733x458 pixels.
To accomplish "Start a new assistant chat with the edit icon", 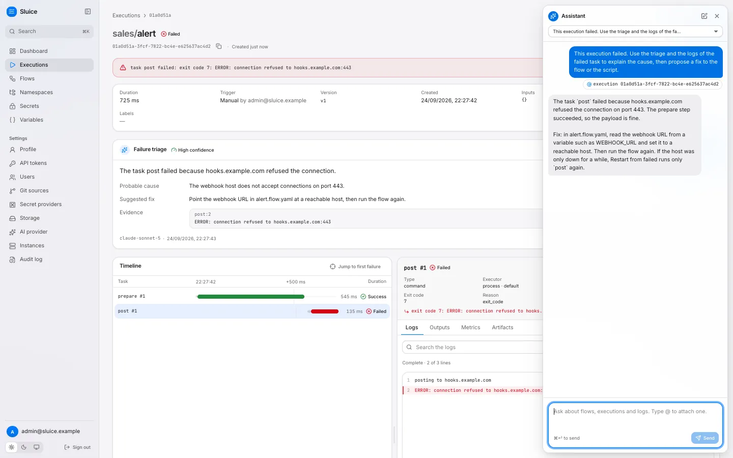I will tap(704, 16).
